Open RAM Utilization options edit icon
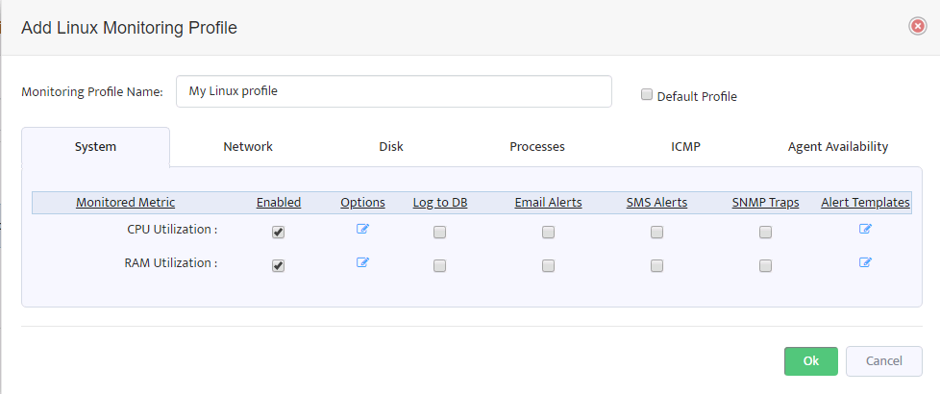This screenshot has width=940, height=394. 362,262
